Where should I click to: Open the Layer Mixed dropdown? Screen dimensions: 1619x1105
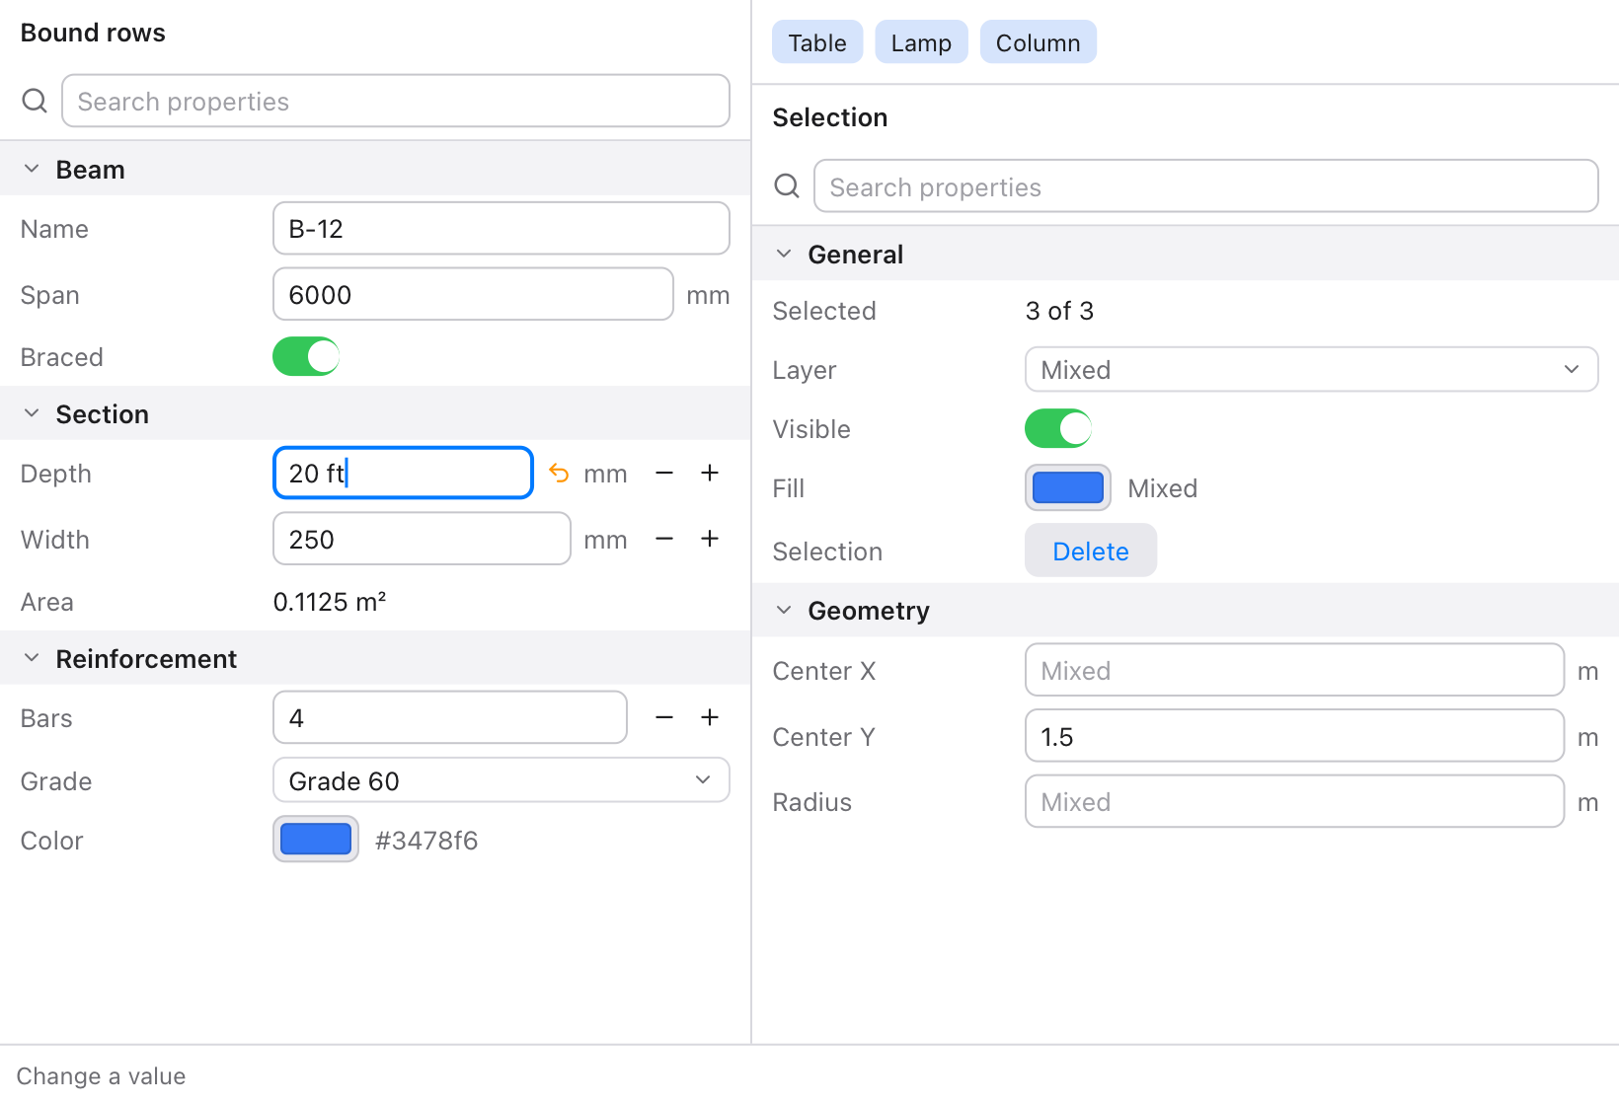tap(1311, 369)
